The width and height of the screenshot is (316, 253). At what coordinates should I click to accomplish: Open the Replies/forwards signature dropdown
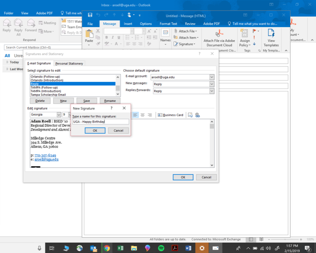click(212, 91)
